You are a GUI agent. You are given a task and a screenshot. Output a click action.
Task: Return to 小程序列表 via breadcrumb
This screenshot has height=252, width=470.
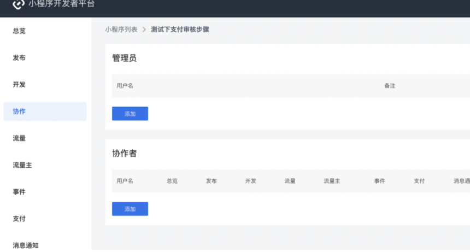[x=121, y=30]
